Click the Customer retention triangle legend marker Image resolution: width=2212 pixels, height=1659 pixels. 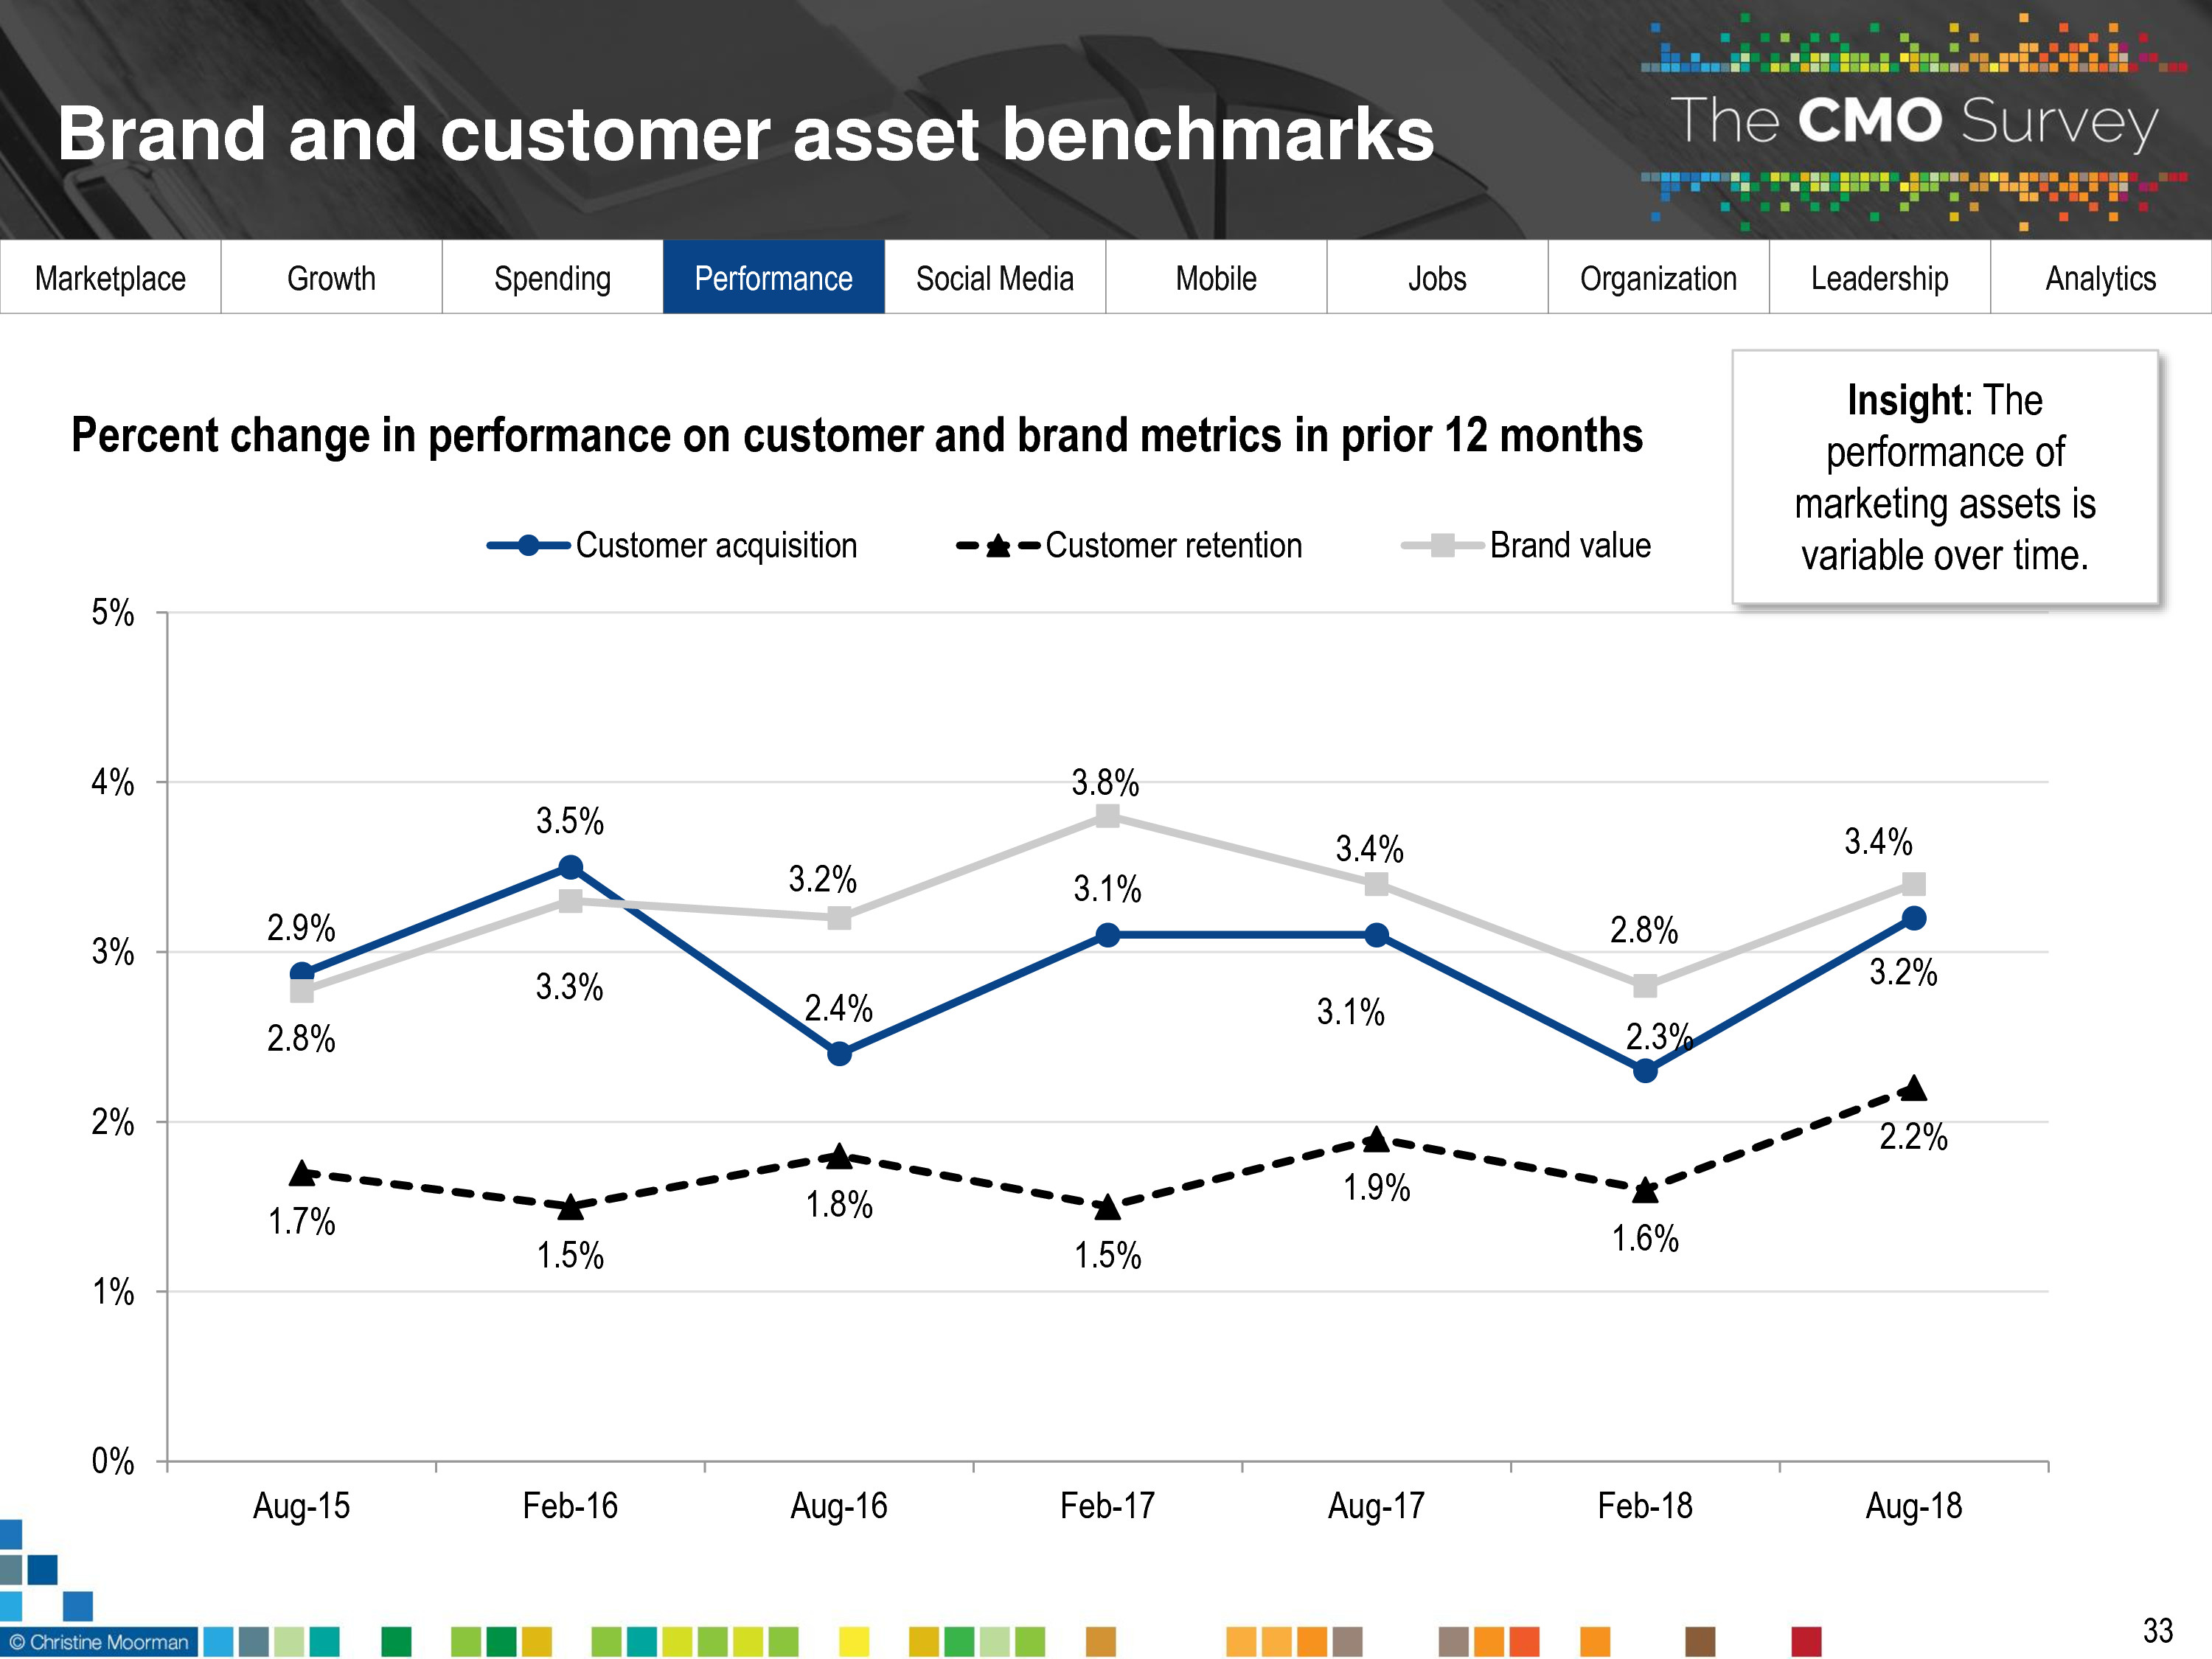point(997,546)
